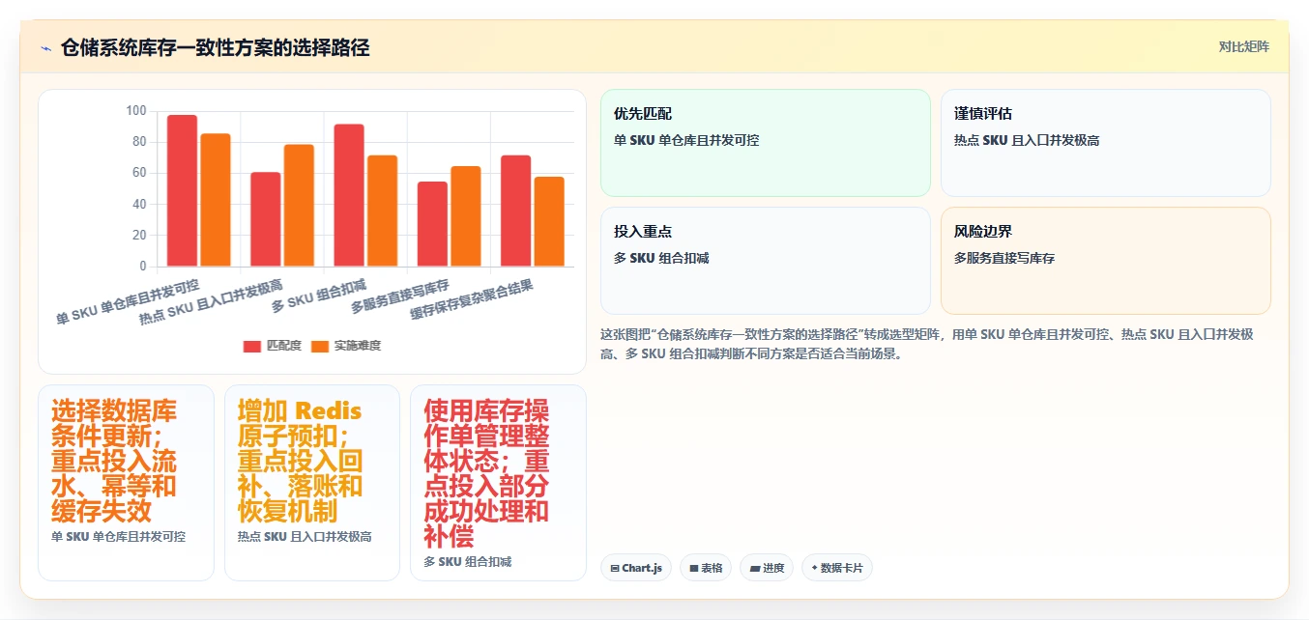Select the 使用库存操作单管理整体状态 red stat card
The image size is (1309, 620).
(498, 483)
